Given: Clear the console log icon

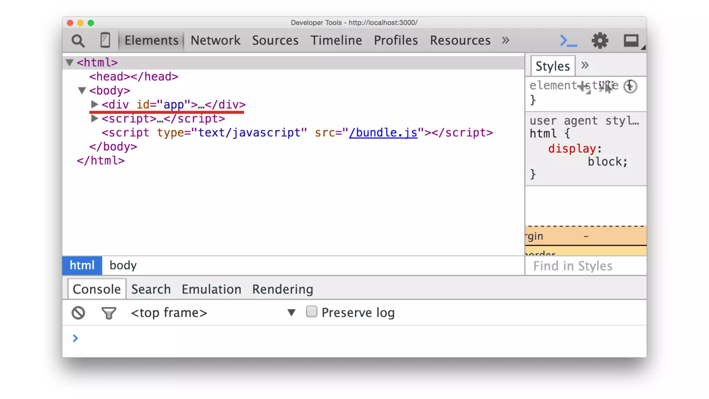Looking at the screenshot, I should click(x=78, y=313).
